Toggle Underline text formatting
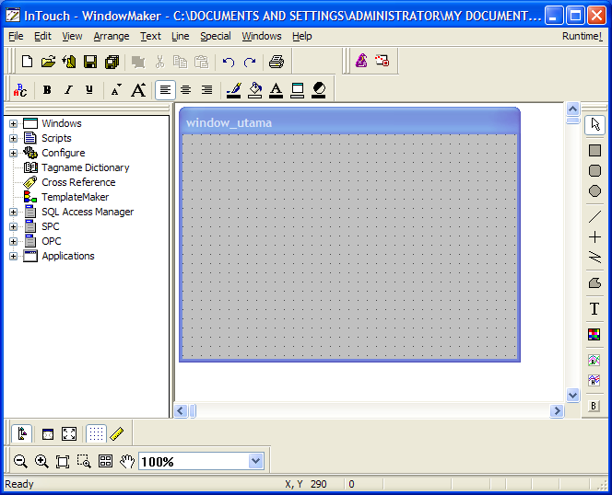 click(89, 90)
